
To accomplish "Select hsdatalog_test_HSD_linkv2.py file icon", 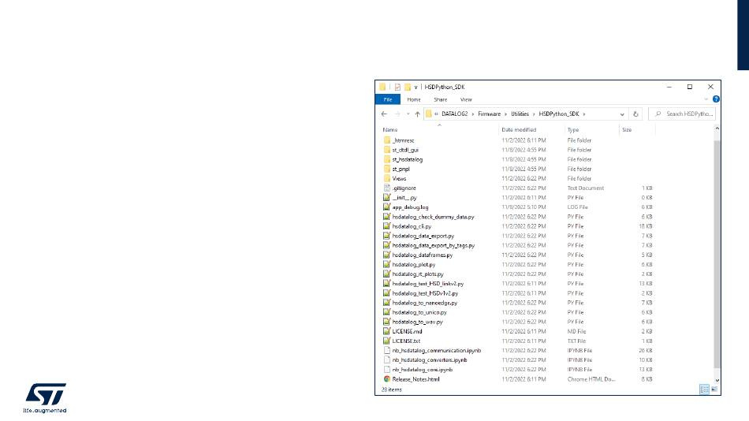I will pos(387,283).
